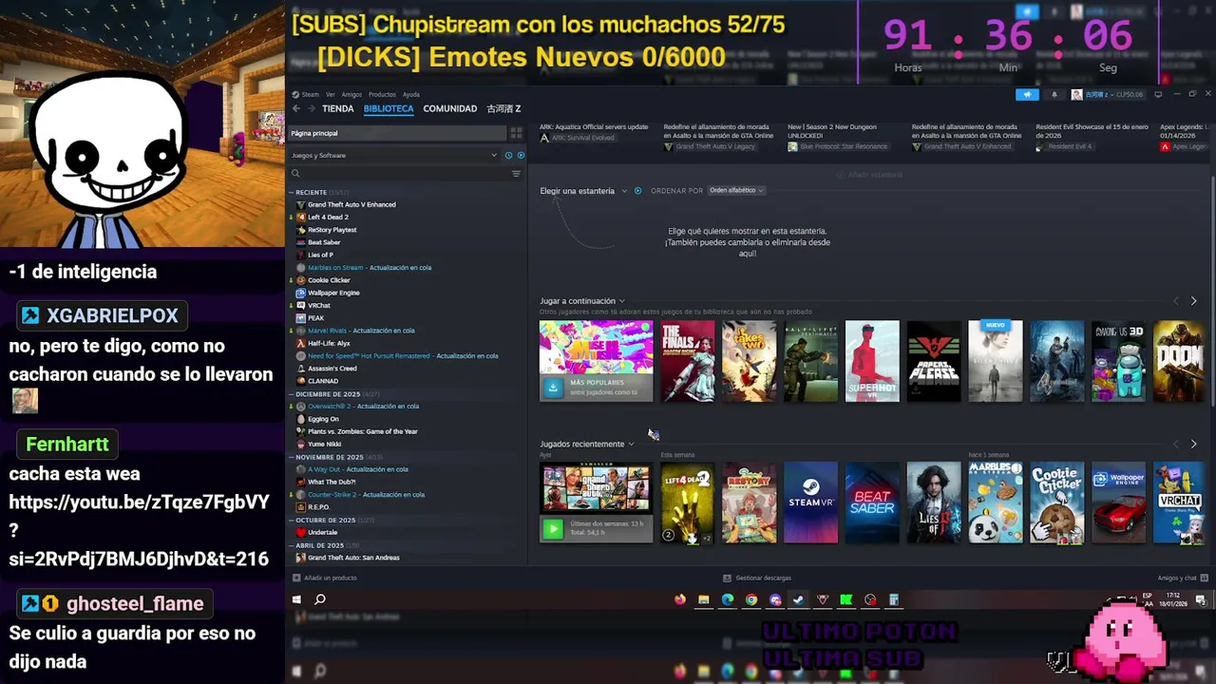
Task: Open The Finals game thumbnail
Action: (688, 361)
